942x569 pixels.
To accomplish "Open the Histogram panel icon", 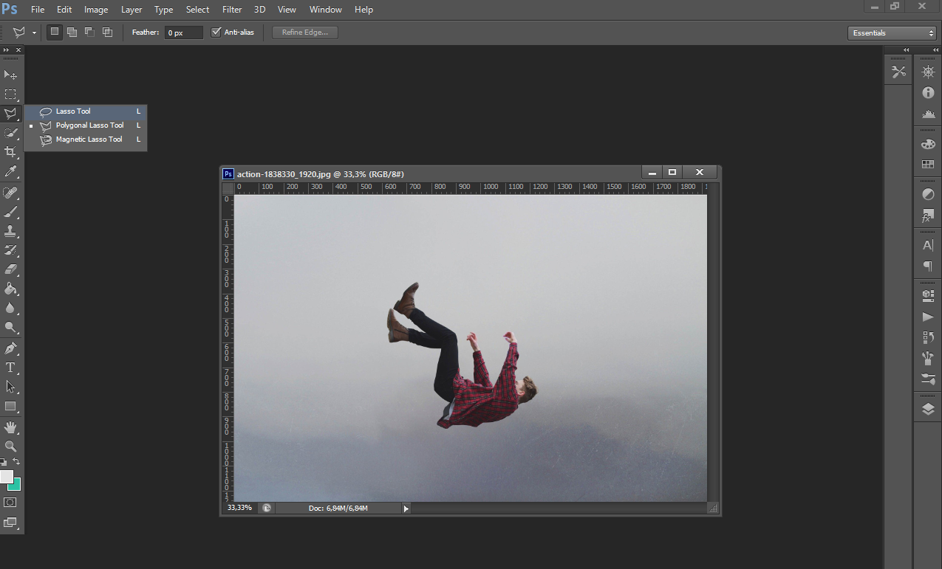I will [x=928, y=114].
